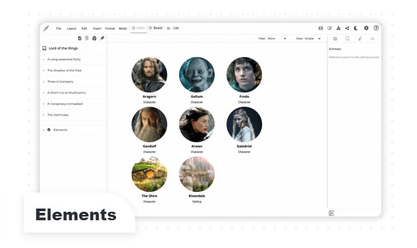Open the Filter: None dropdown
This screenshot has width=417, height=248.
tap(272, 38)
